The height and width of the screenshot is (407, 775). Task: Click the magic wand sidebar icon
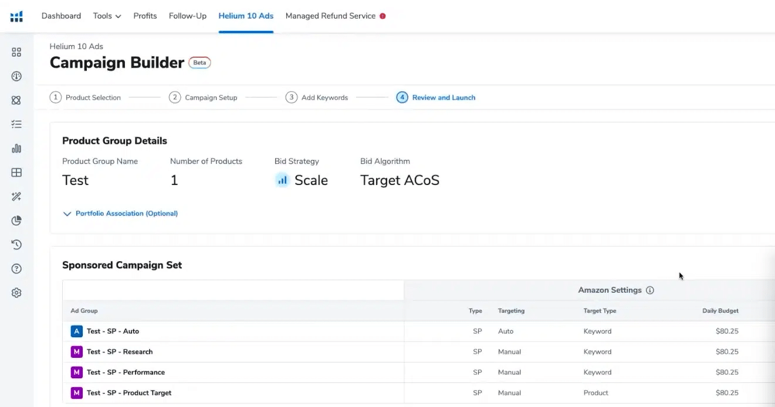[x=16, y=197]
